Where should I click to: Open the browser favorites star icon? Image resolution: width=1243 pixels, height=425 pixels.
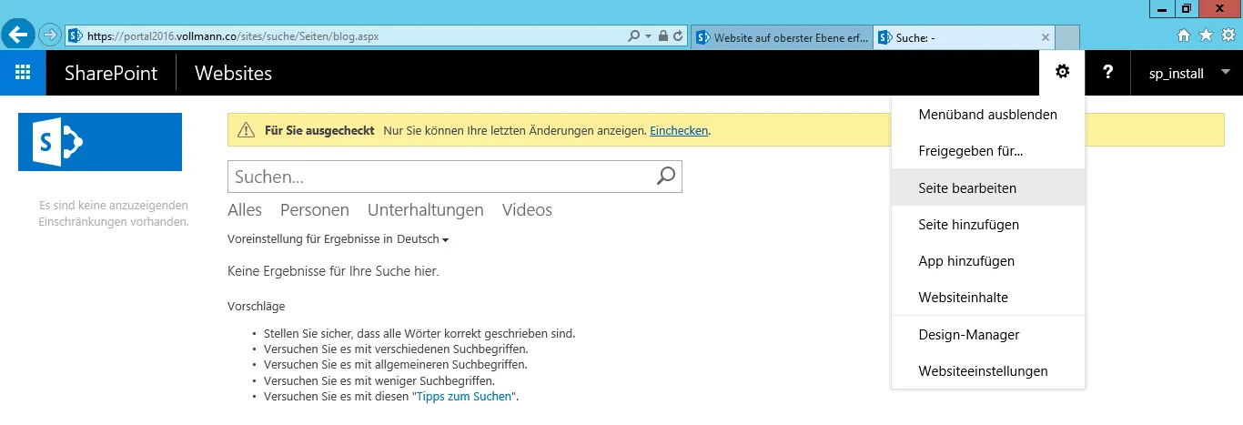(1206, 35)
